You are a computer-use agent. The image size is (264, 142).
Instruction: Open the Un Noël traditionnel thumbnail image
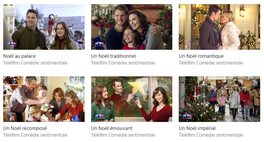(x=132, y=27)
